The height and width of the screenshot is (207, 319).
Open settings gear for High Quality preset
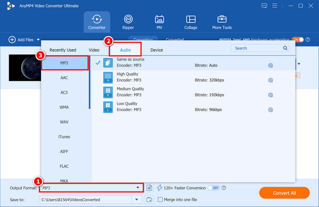(x=271, y=80)
